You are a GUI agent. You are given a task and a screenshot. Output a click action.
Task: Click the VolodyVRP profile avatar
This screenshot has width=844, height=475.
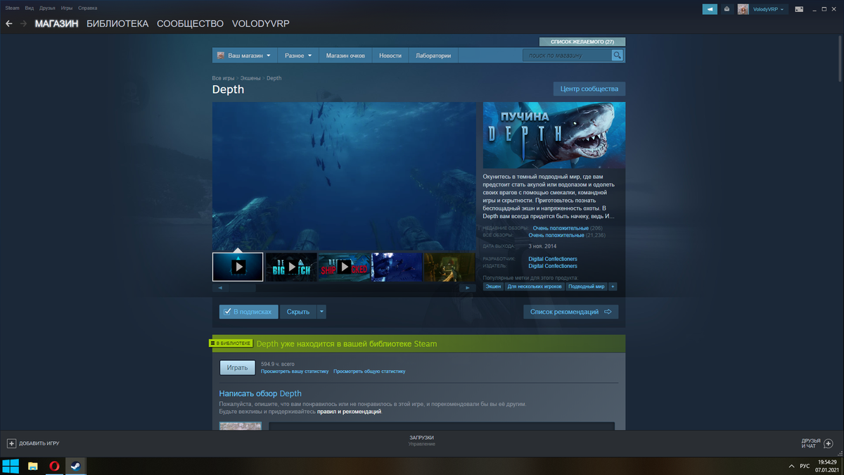tap(743, 9)
